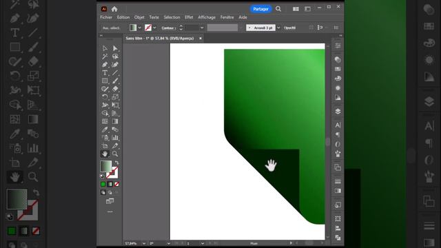Choose the Artboard tool
441x248 pixels.
click(105, 145)
